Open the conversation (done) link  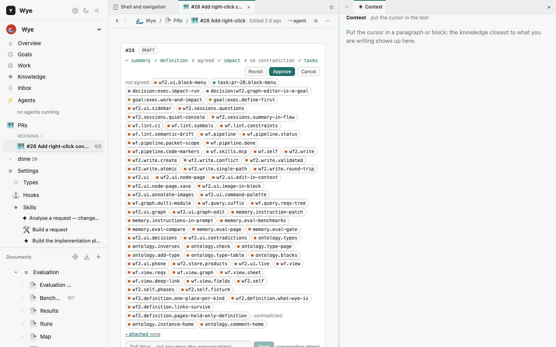(298, 345)
